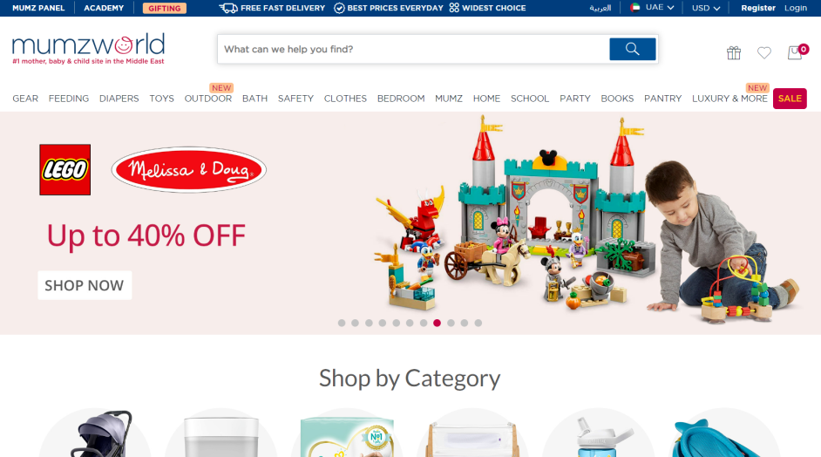Screen dimensions: 821x457
Task: Click the search magnifier button
Action: pos(632,49)
